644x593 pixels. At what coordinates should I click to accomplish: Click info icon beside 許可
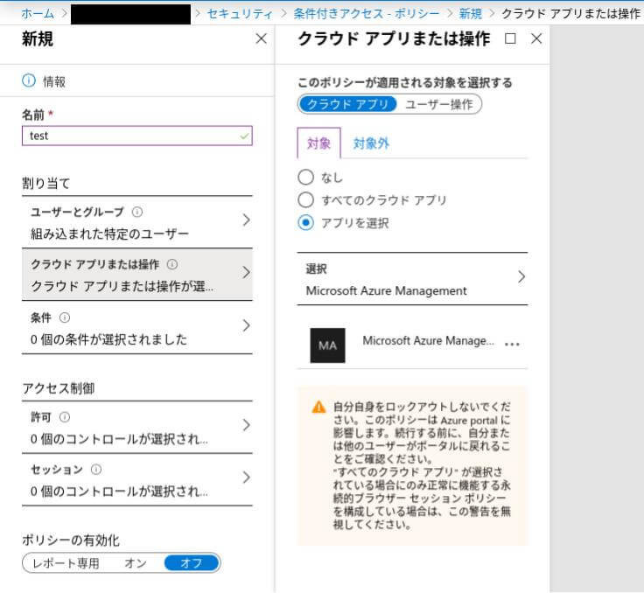point(65,417)
